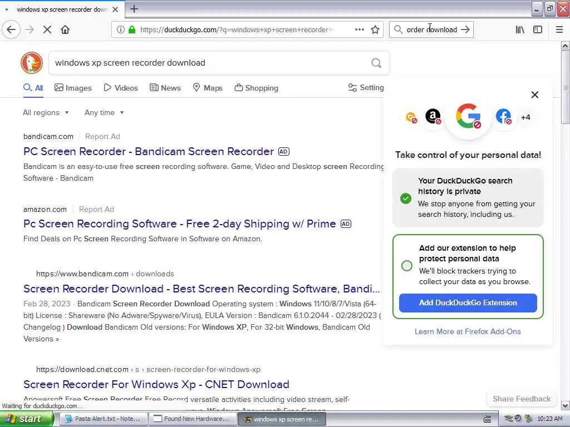Click the system clock 10:23 AM
This screenshot has height=427, width=570.
(549, 419)
